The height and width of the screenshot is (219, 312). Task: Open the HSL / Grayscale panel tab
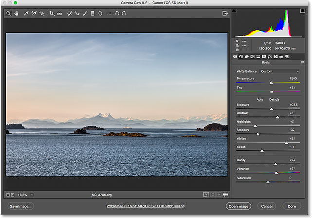point(252,56)
